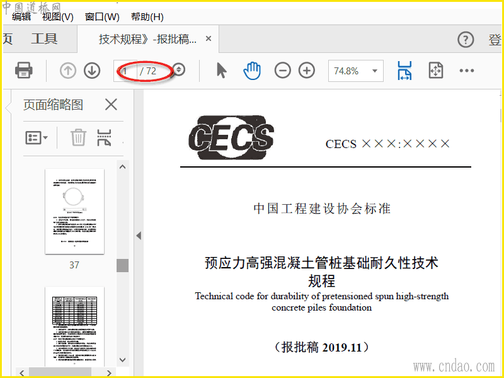Close the 技术规程 document tab
Screen dimensions: 504x378
(209, 39)
